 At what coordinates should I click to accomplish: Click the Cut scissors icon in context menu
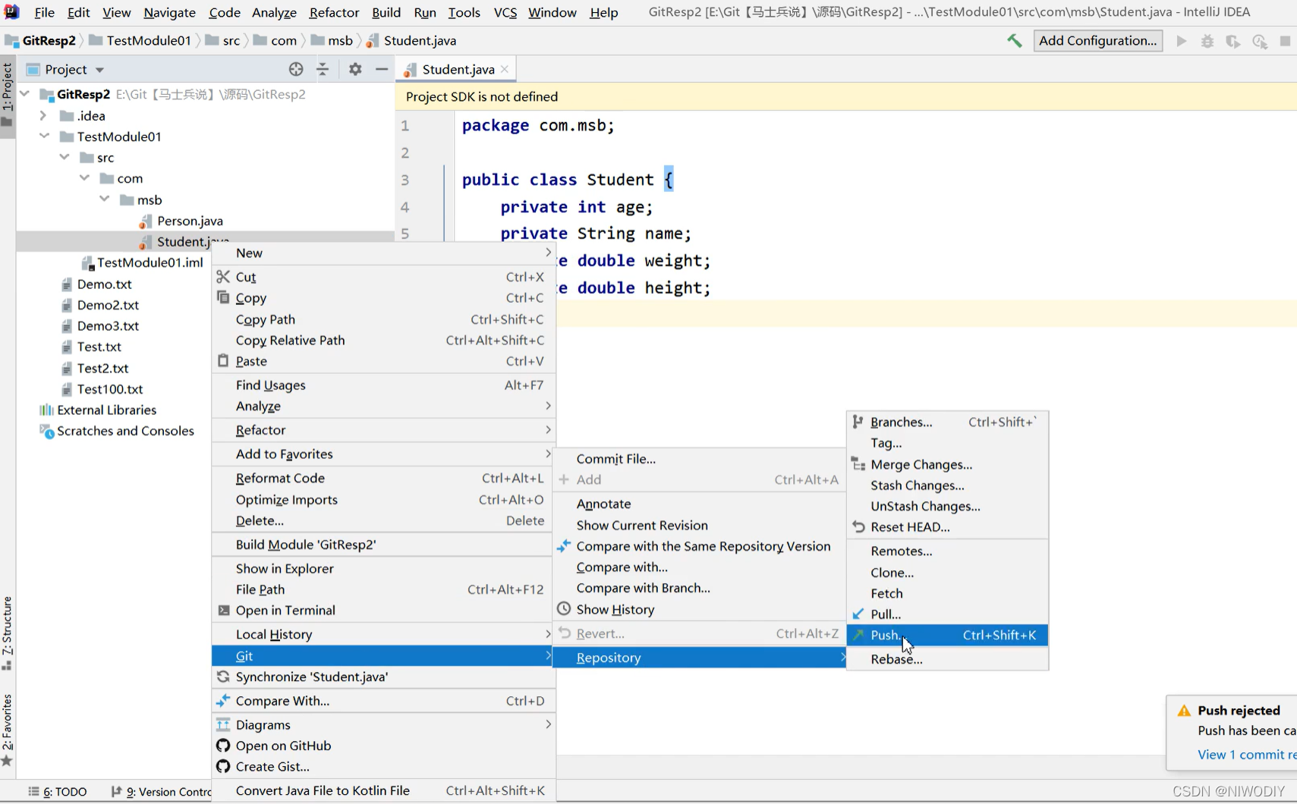click(x=223, y=277)
